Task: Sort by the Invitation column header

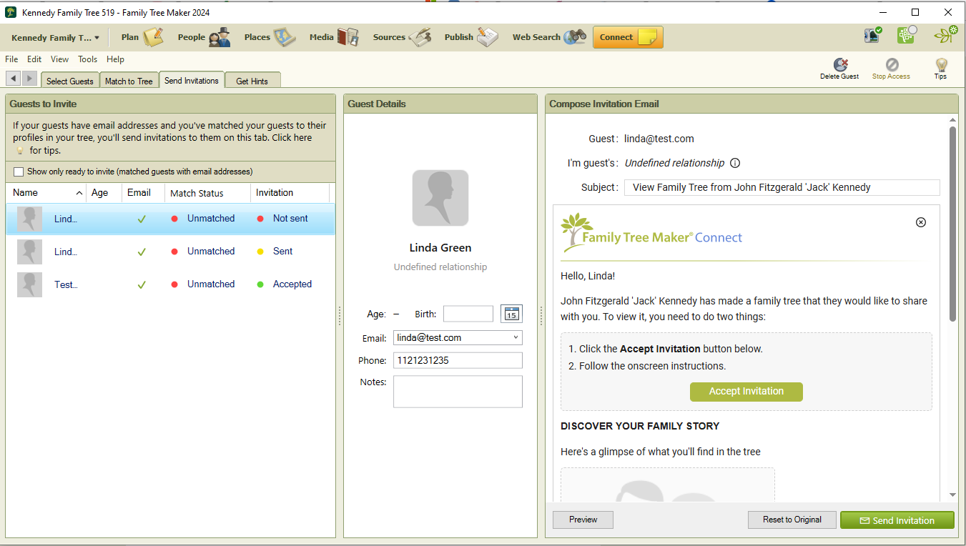Action: 290,193
